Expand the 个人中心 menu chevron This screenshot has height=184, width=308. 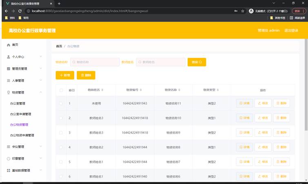(41, 57)
